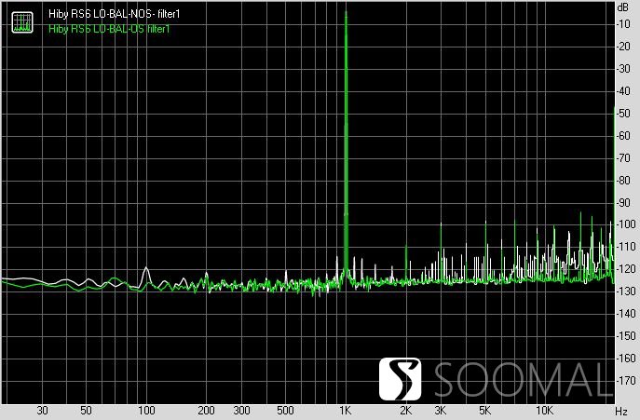The height and width of the screenshot is (420, 640).
Task: Click the -10 dB axis label
Action: click(x=622, y=24)
